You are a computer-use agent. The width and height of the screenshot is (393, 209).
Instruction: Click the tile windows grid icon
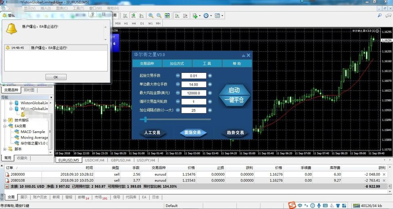[167, 16]
